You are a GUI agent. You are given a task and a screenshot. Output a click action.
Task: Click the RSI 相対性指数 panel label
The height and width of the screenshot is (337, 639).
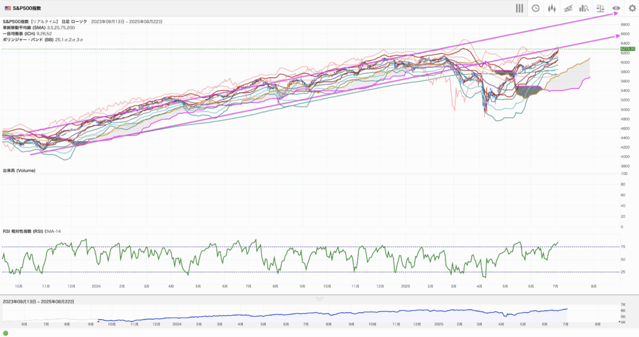[x=22, y=232]
